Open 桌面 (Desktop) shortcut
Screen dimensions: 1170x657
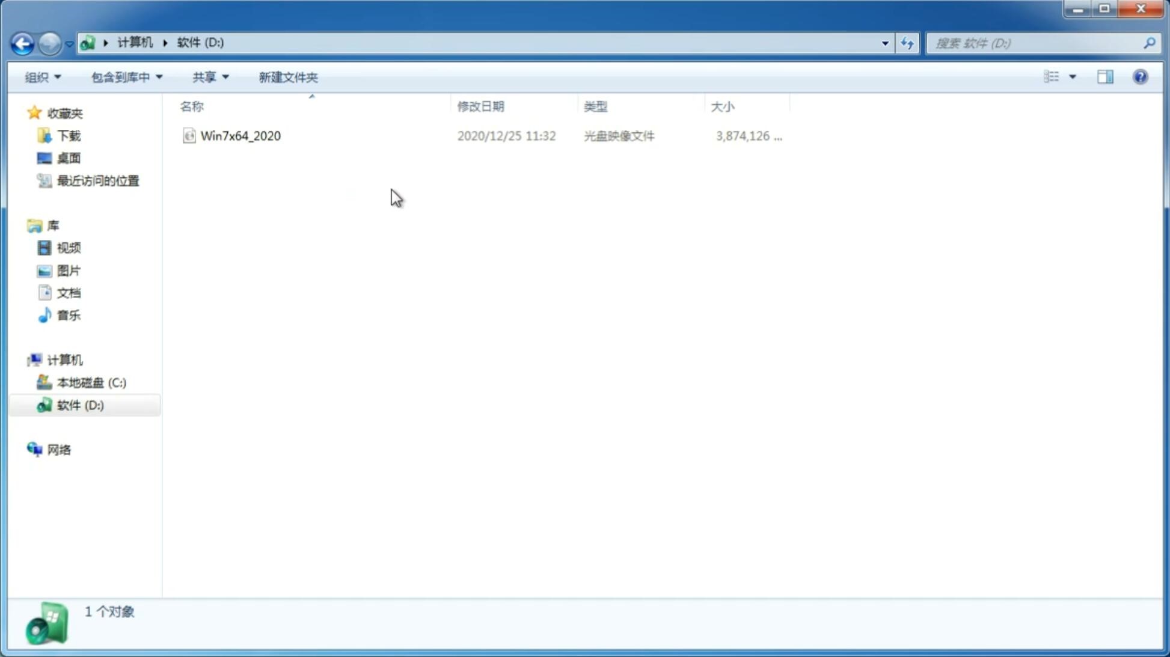(x=67, y=158)
